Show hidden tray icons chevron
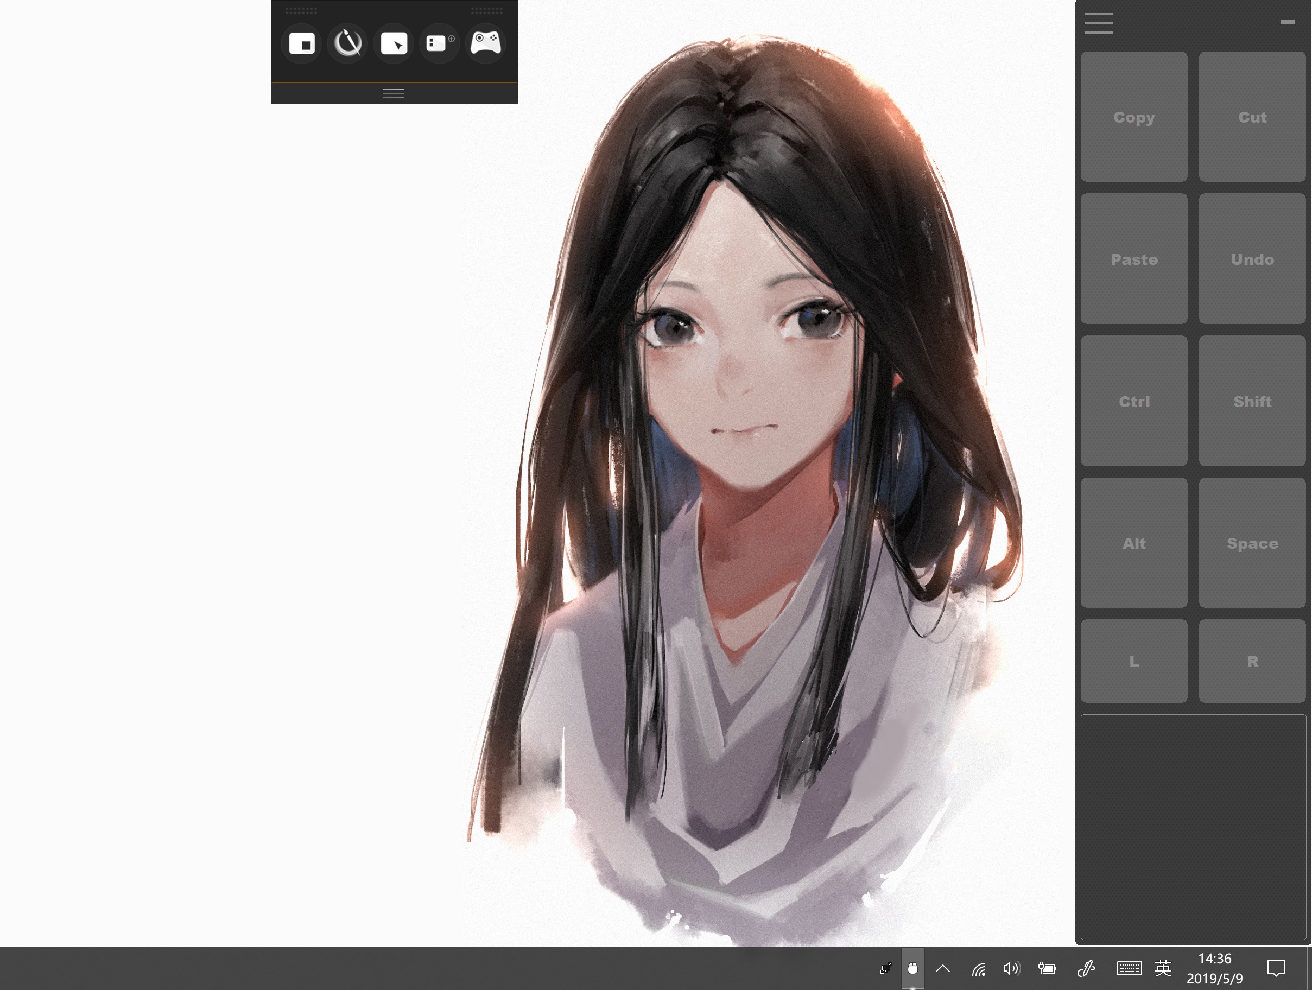The height and width of the screenshot is (990, 1312). tap(942, 969)
